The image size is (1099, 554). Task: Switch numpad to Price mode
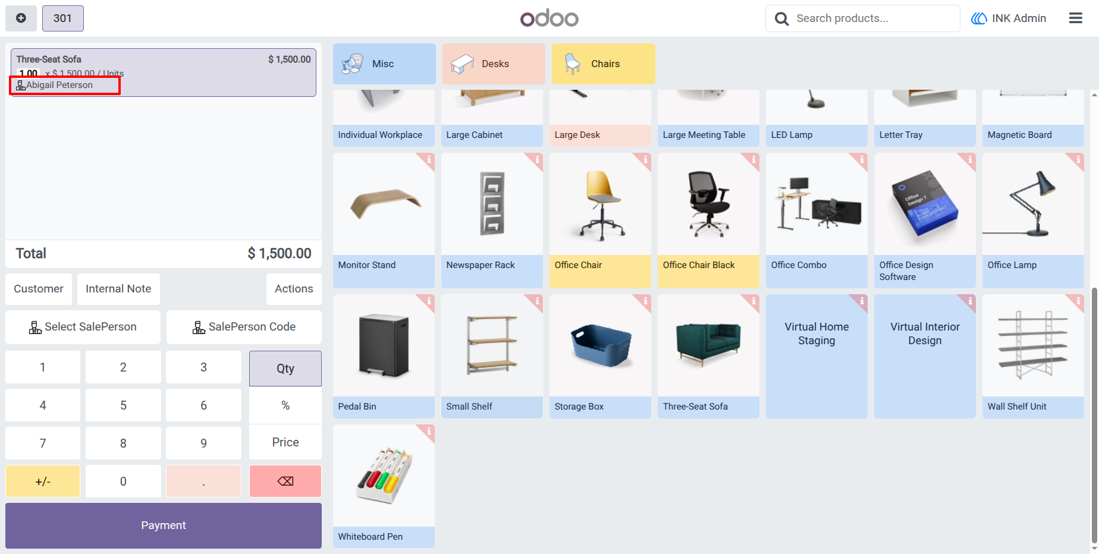click(x=285, y=442)
